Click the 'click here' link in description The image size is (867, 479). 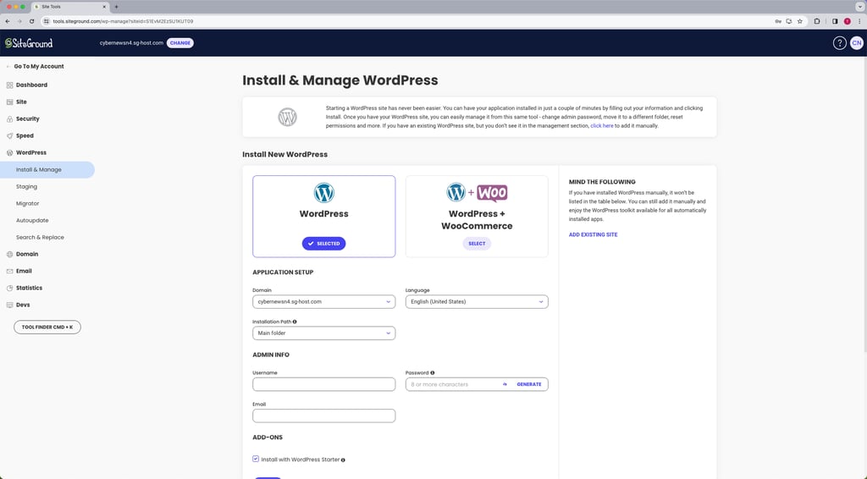tap(602, 126)
